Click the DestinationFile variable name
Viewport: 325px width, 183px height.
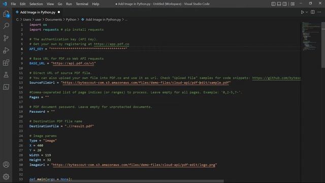[x=44, y=126]
